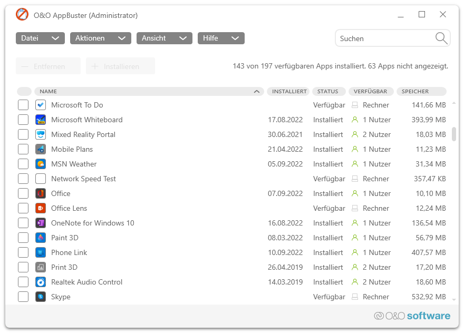Image resolution: width=464 pixels, height=333 pixels.
Task: Click the Mobile Plans app icon
Action: click(x=41, y=149)
